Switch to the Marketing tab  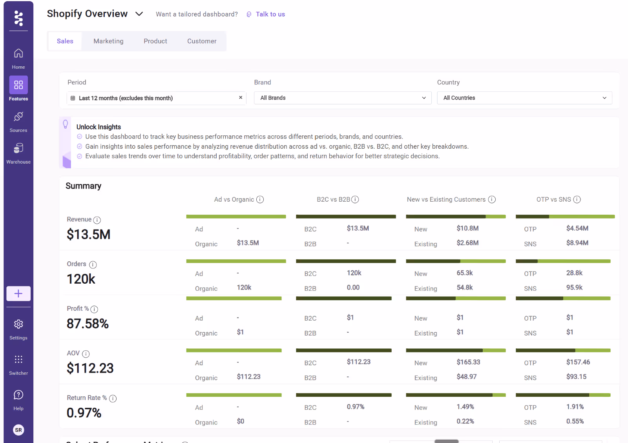(x=108, y=41)
